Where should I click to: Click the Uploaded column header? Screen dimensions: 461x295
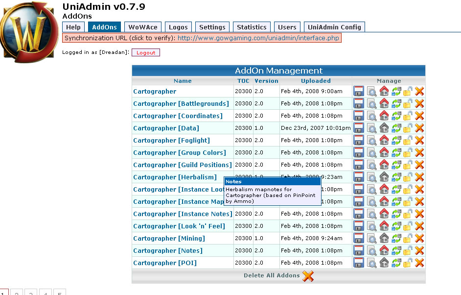(316, 81)
